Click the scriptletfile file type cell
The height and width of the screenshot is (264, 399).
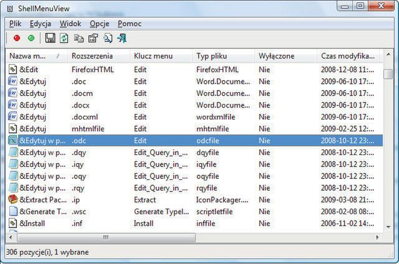214,212
